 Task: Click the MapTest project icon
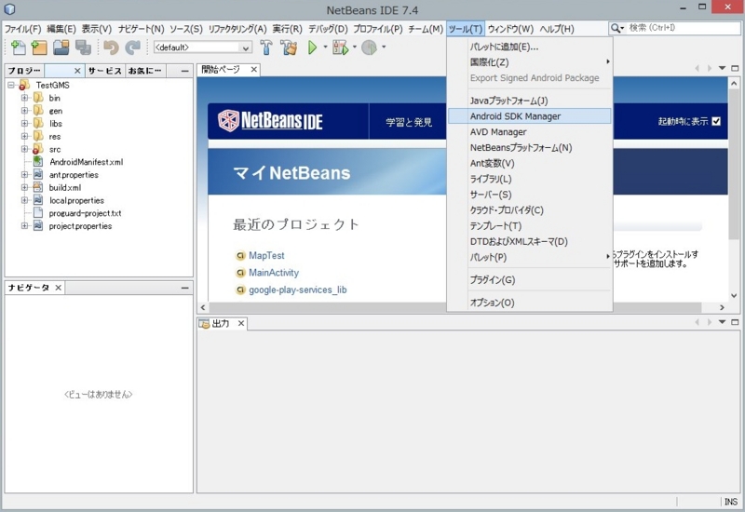(240, 255)
